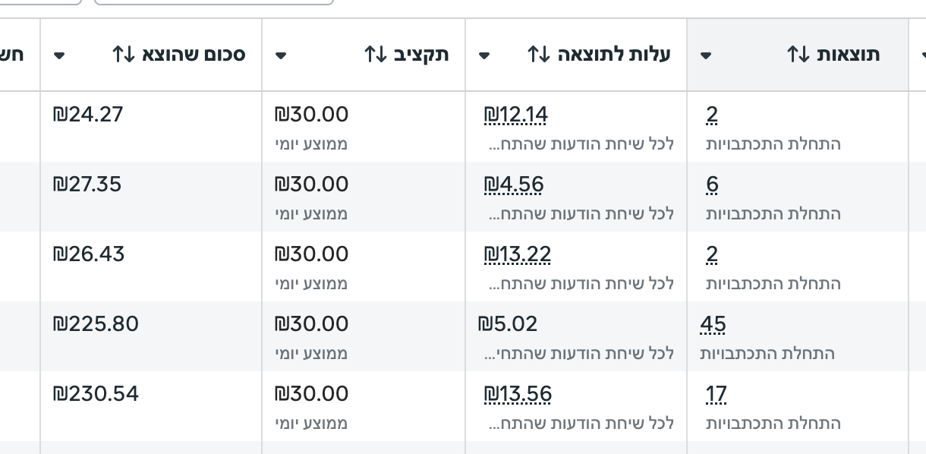
Task: Click the sort arrows icon beside תוצאות header
Action: tap(798, 55)
